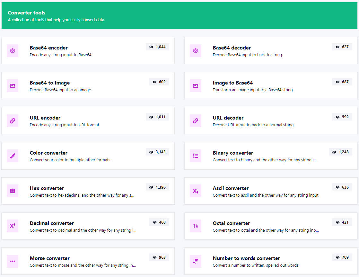Image resolution: width=359 pixels, height=277 pixels.
Task: Click the Binary converter description text
Action: (265, 160)
